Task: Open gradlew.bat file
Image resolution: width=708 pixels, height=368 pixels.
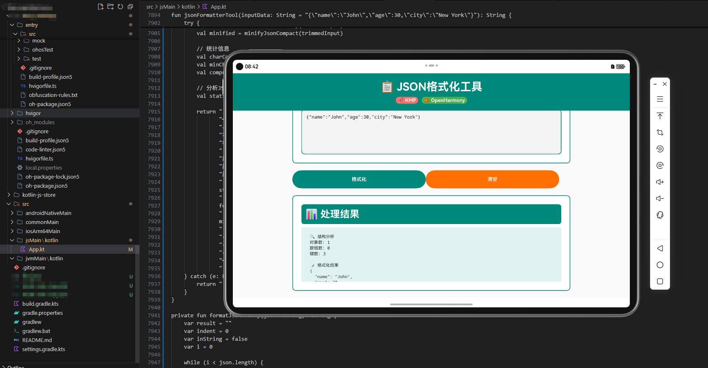Action: [x=36, y=331]
